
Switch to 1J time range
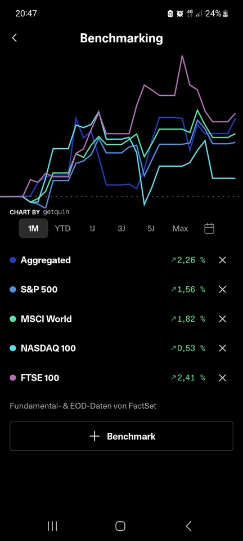[92, 228]
